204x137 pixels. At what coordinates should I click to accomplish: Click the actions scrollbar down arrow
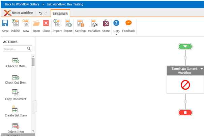tap(33, 131)
